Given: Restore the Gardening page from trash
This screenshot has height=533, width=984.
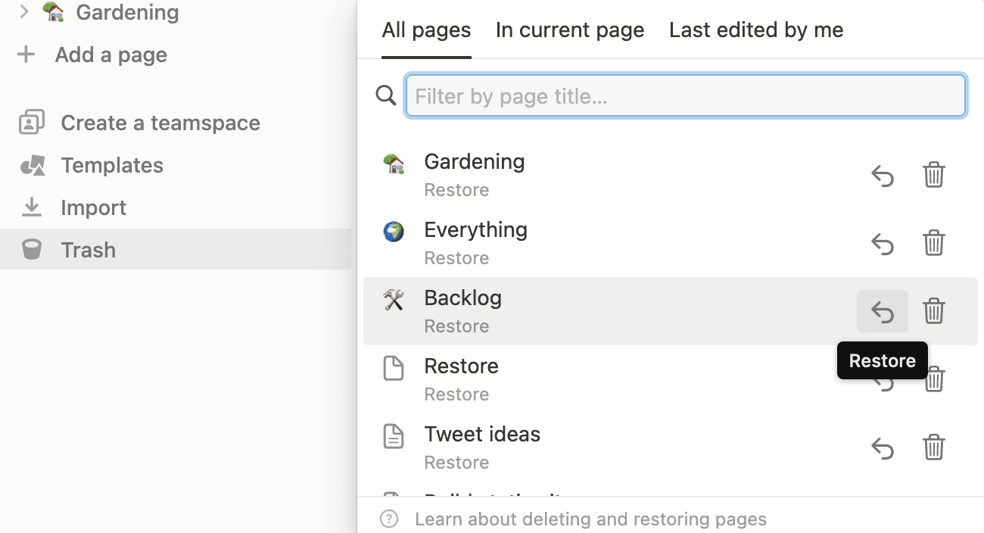Looking at the screenshot, I should click(x=882, y=176).
